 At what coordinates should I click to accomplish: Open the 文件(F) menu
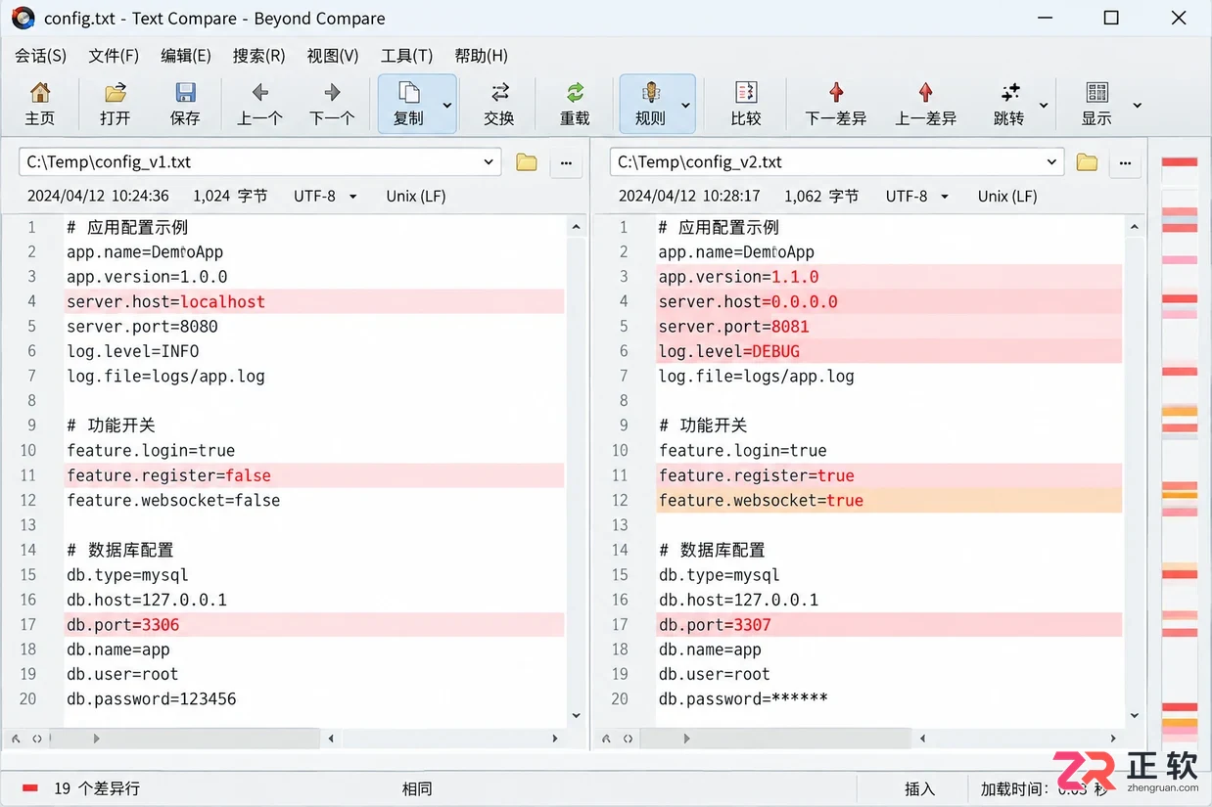[114, 56]
